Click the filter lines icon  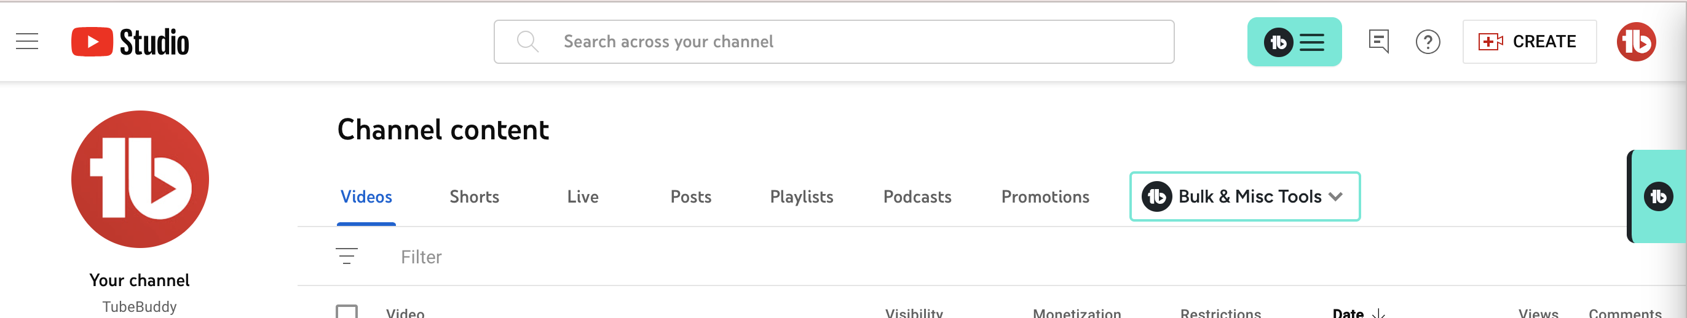[347, 256]
